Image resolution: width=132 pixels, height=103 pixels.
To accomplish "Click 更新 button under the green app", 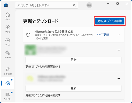I will [x=73, y=60].
